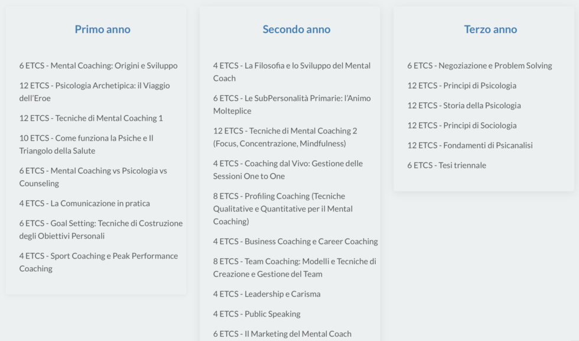Click La Comunicazione in pratica course
This screenshot has height=341, width=579.
(84, 203)
